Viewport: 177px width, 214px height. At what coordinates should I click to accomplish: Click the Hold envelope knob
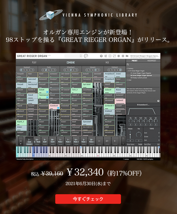coord(141,121)
